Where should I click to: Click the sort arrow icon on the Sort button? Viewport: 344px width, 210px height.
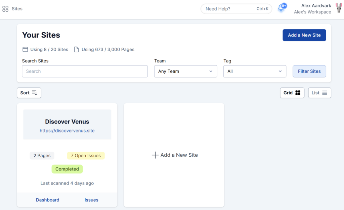click(34, 93)
